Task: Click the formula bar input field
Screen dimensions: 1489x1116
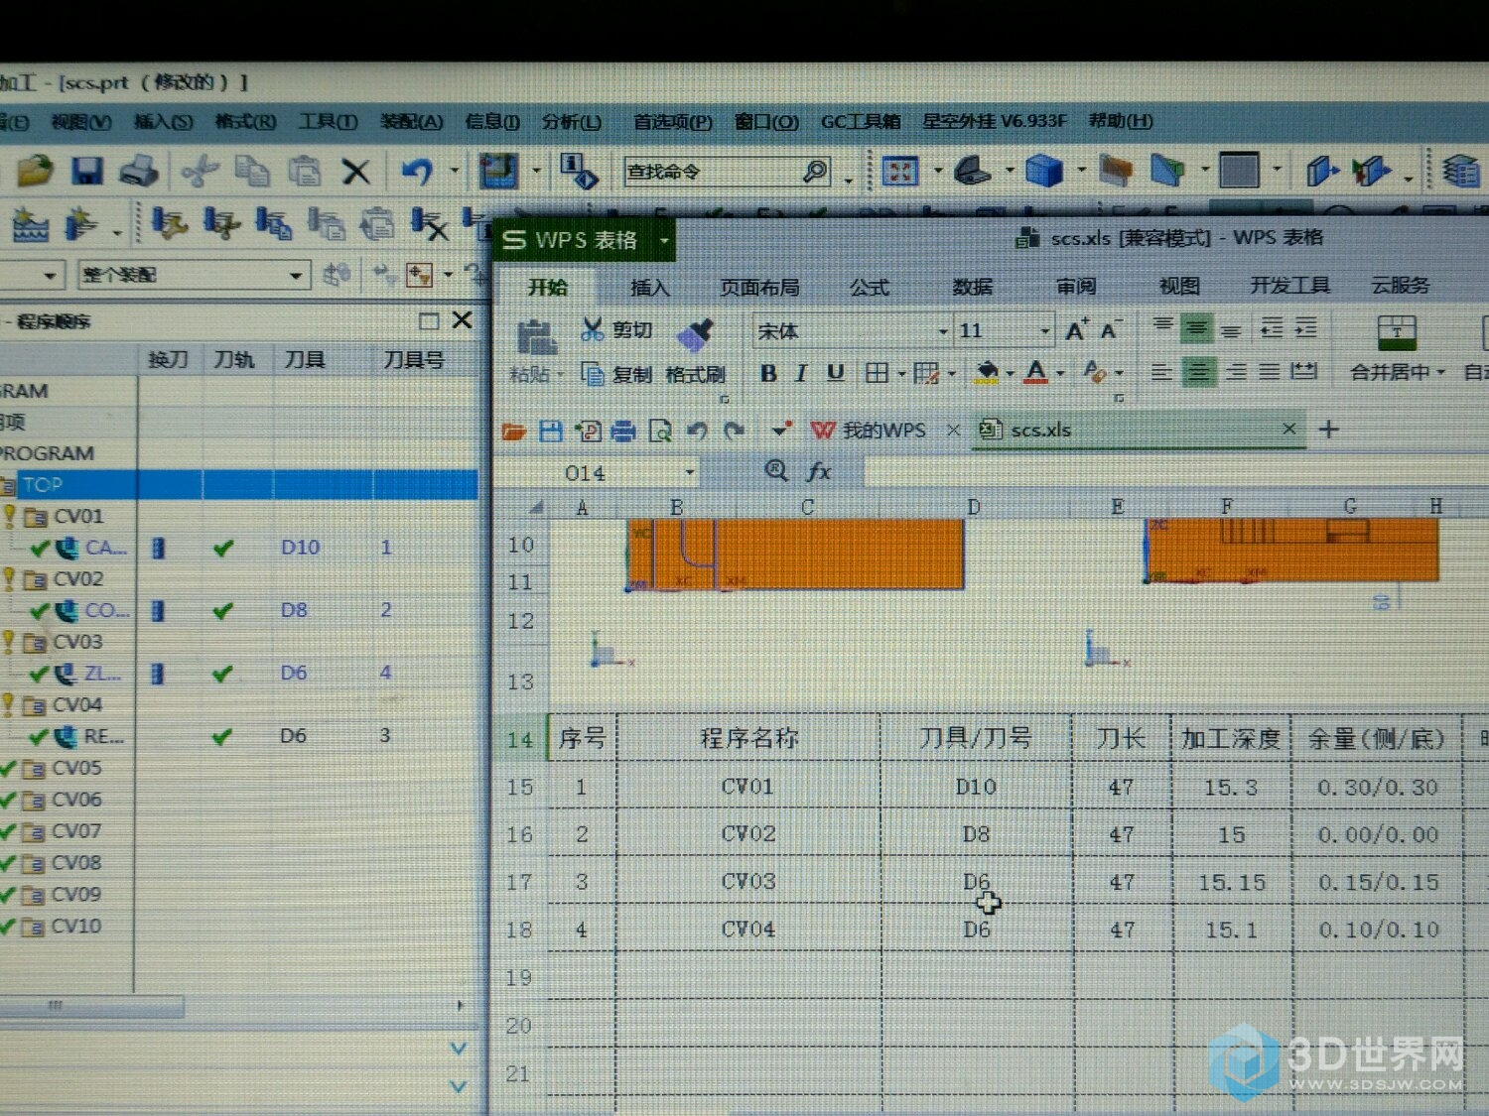Action: point(1176,472)
